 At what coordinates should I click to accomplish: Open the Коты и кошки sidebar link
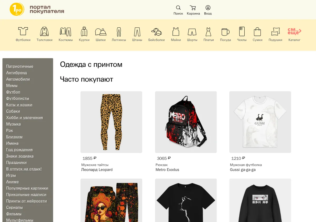(19, 105)
